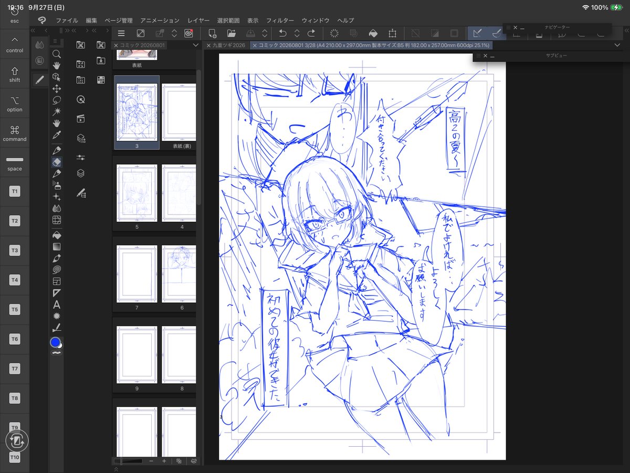Image resolution: width=630 pixels, height=473 pixels.
Task: Open Clip Studio swirl icon with red dot
Action: [x=188, y=33]
